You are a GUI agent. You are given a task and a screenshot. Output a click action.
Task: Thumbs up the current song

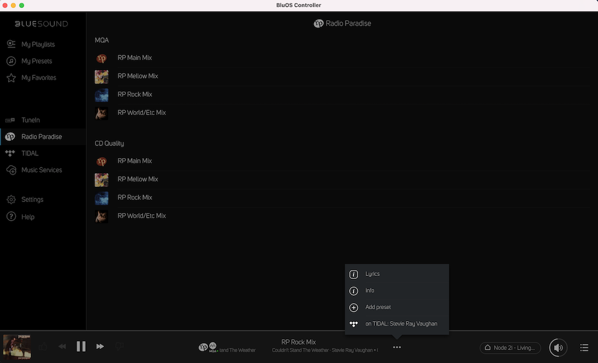pyautogui.click(x=43, y=346)
